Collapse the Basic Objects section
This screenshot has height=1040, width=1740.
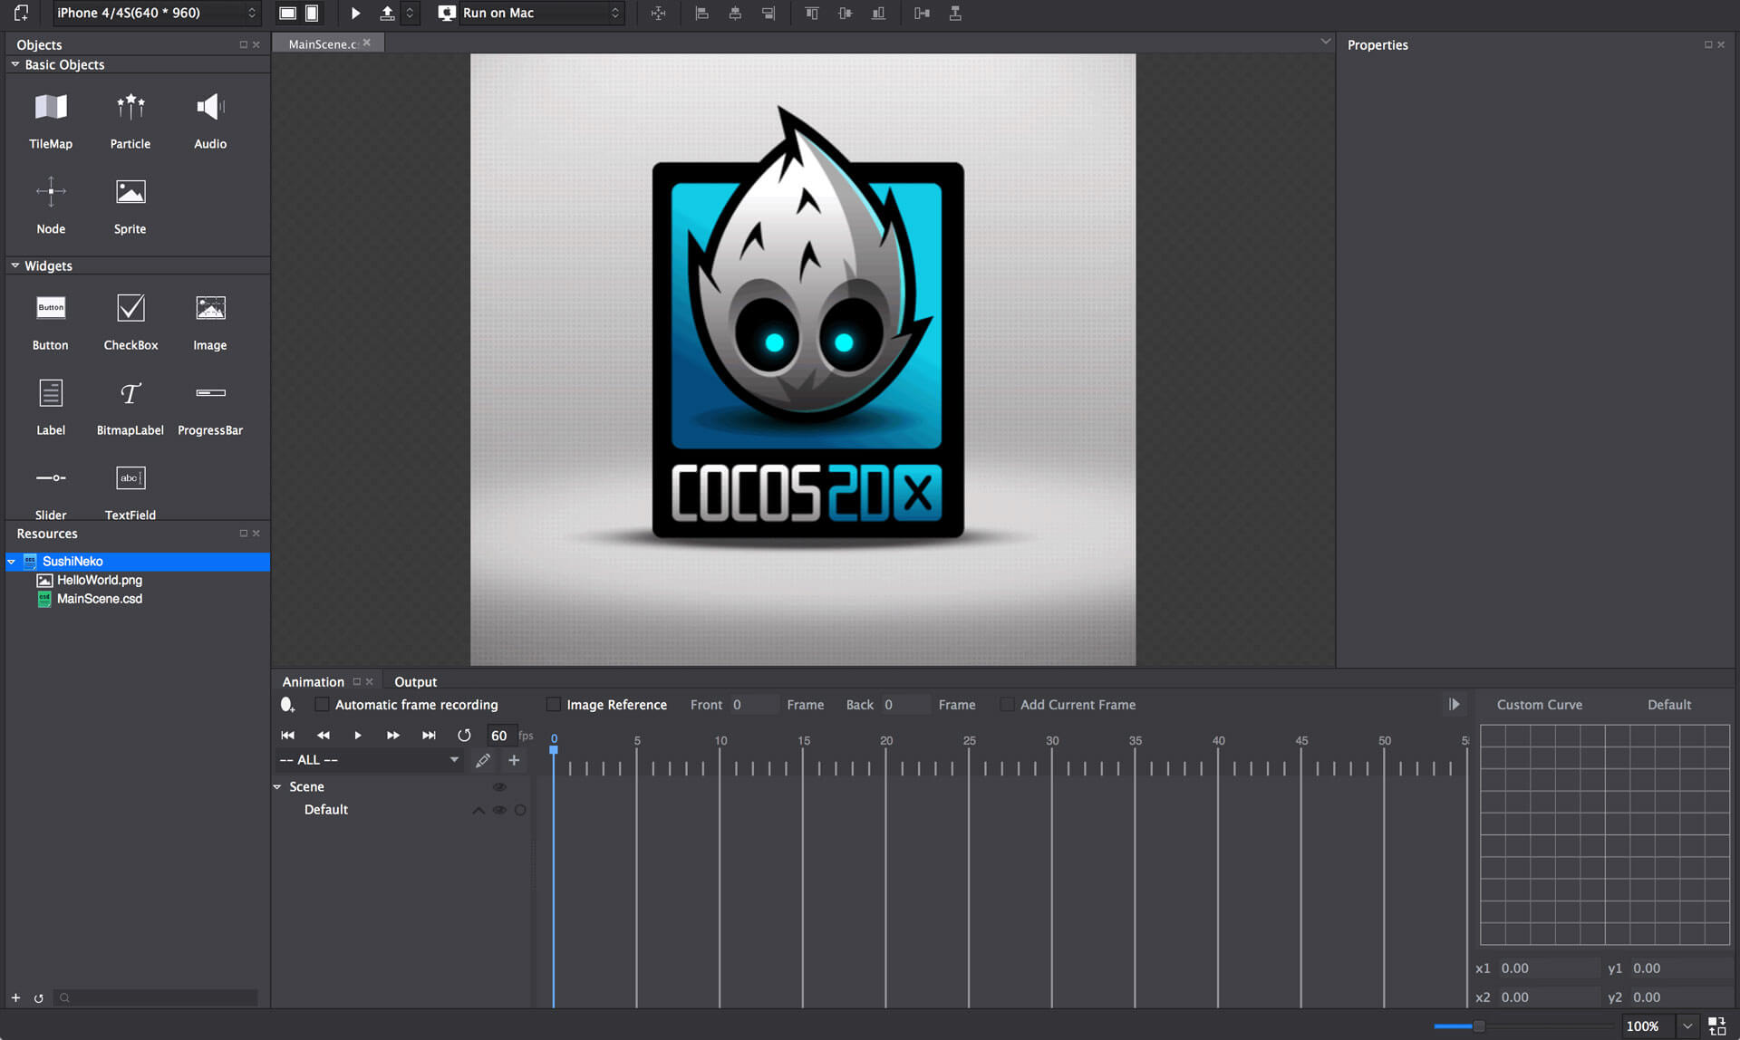click(15, 64)
